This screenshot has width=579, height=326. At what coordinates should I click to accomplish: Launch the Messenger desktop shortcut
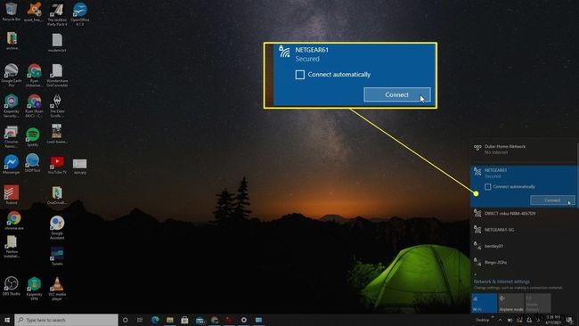coord(12,164)
